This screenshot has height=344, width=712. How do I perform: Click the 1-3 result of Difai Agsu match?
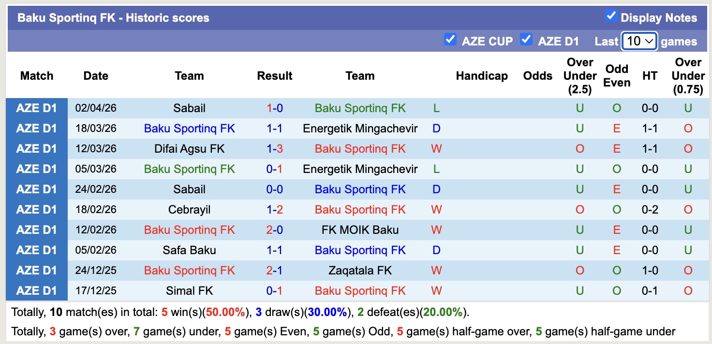[275, 148]
